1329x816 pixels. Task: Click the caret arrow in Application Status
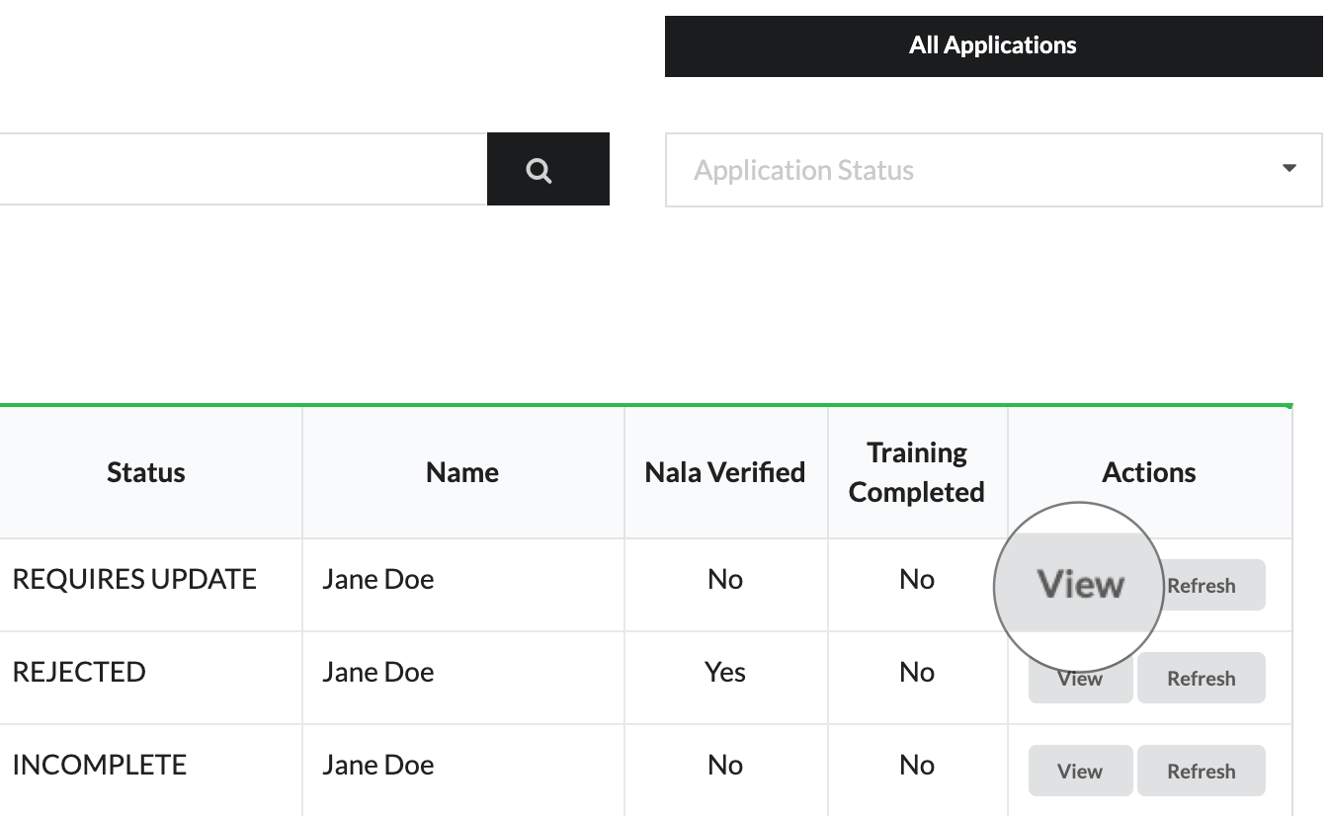1288,169
